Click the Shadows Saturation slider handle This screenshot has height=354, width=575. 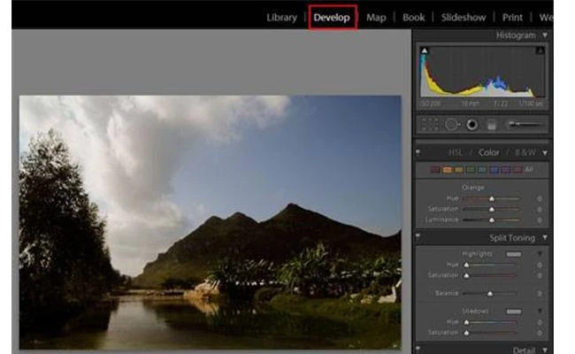466,333
